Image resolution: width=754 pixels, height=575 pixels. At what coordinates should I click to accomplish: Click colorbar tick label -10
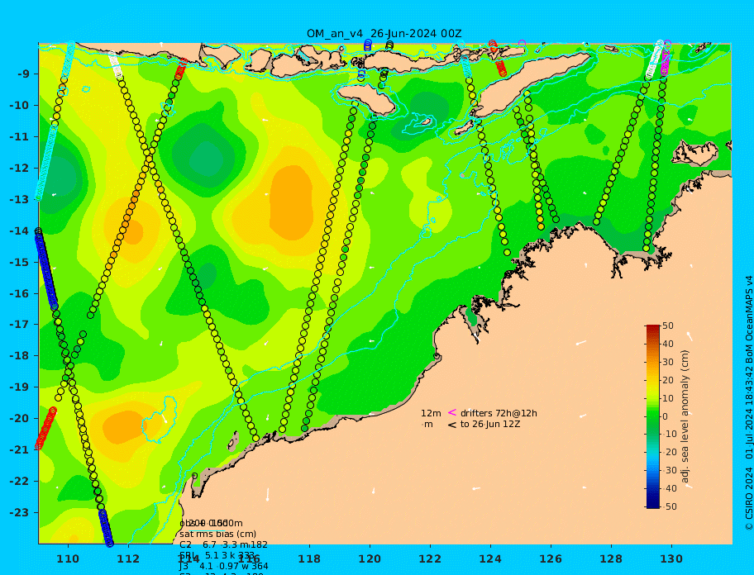(670, 435)
